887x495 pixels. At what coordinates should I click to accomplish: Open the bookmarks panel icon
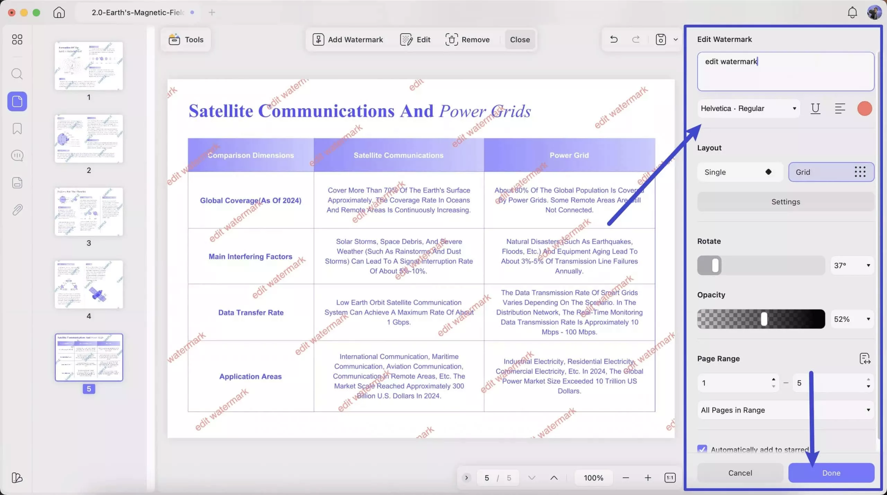click(17, 129)
